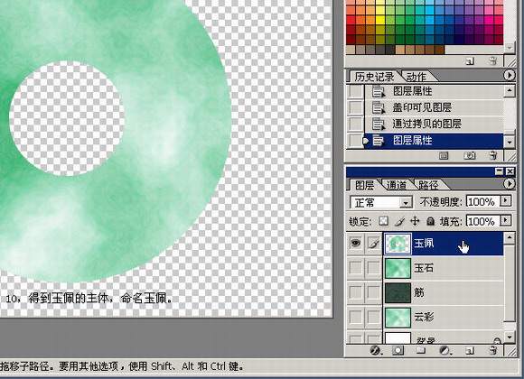Toggle link box for 云彩 layer
The height and width of the screenshot is (379, 524).
tap(373, 317)
